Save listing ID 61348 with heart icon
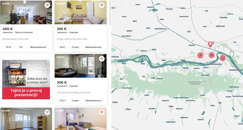The image size is (243, 130). (47, 112)
